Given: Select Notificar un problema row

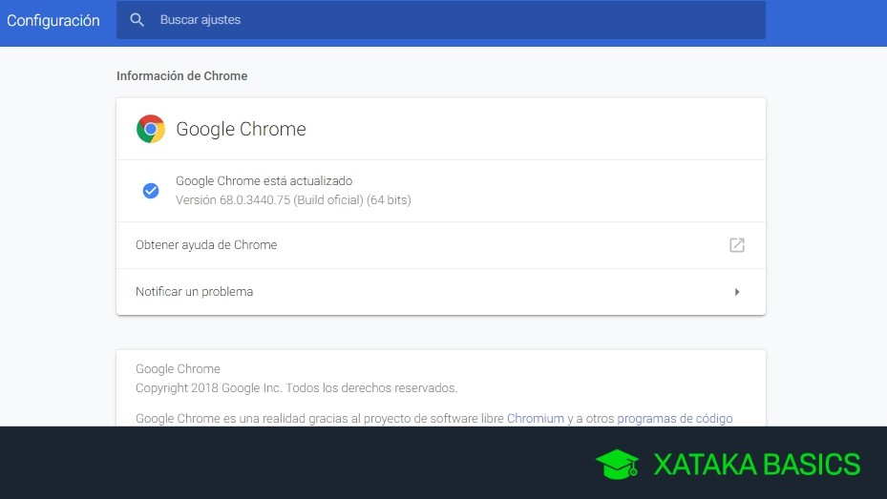Looking at the screenshot, I should pyautogui.click(x=441, y=292).
